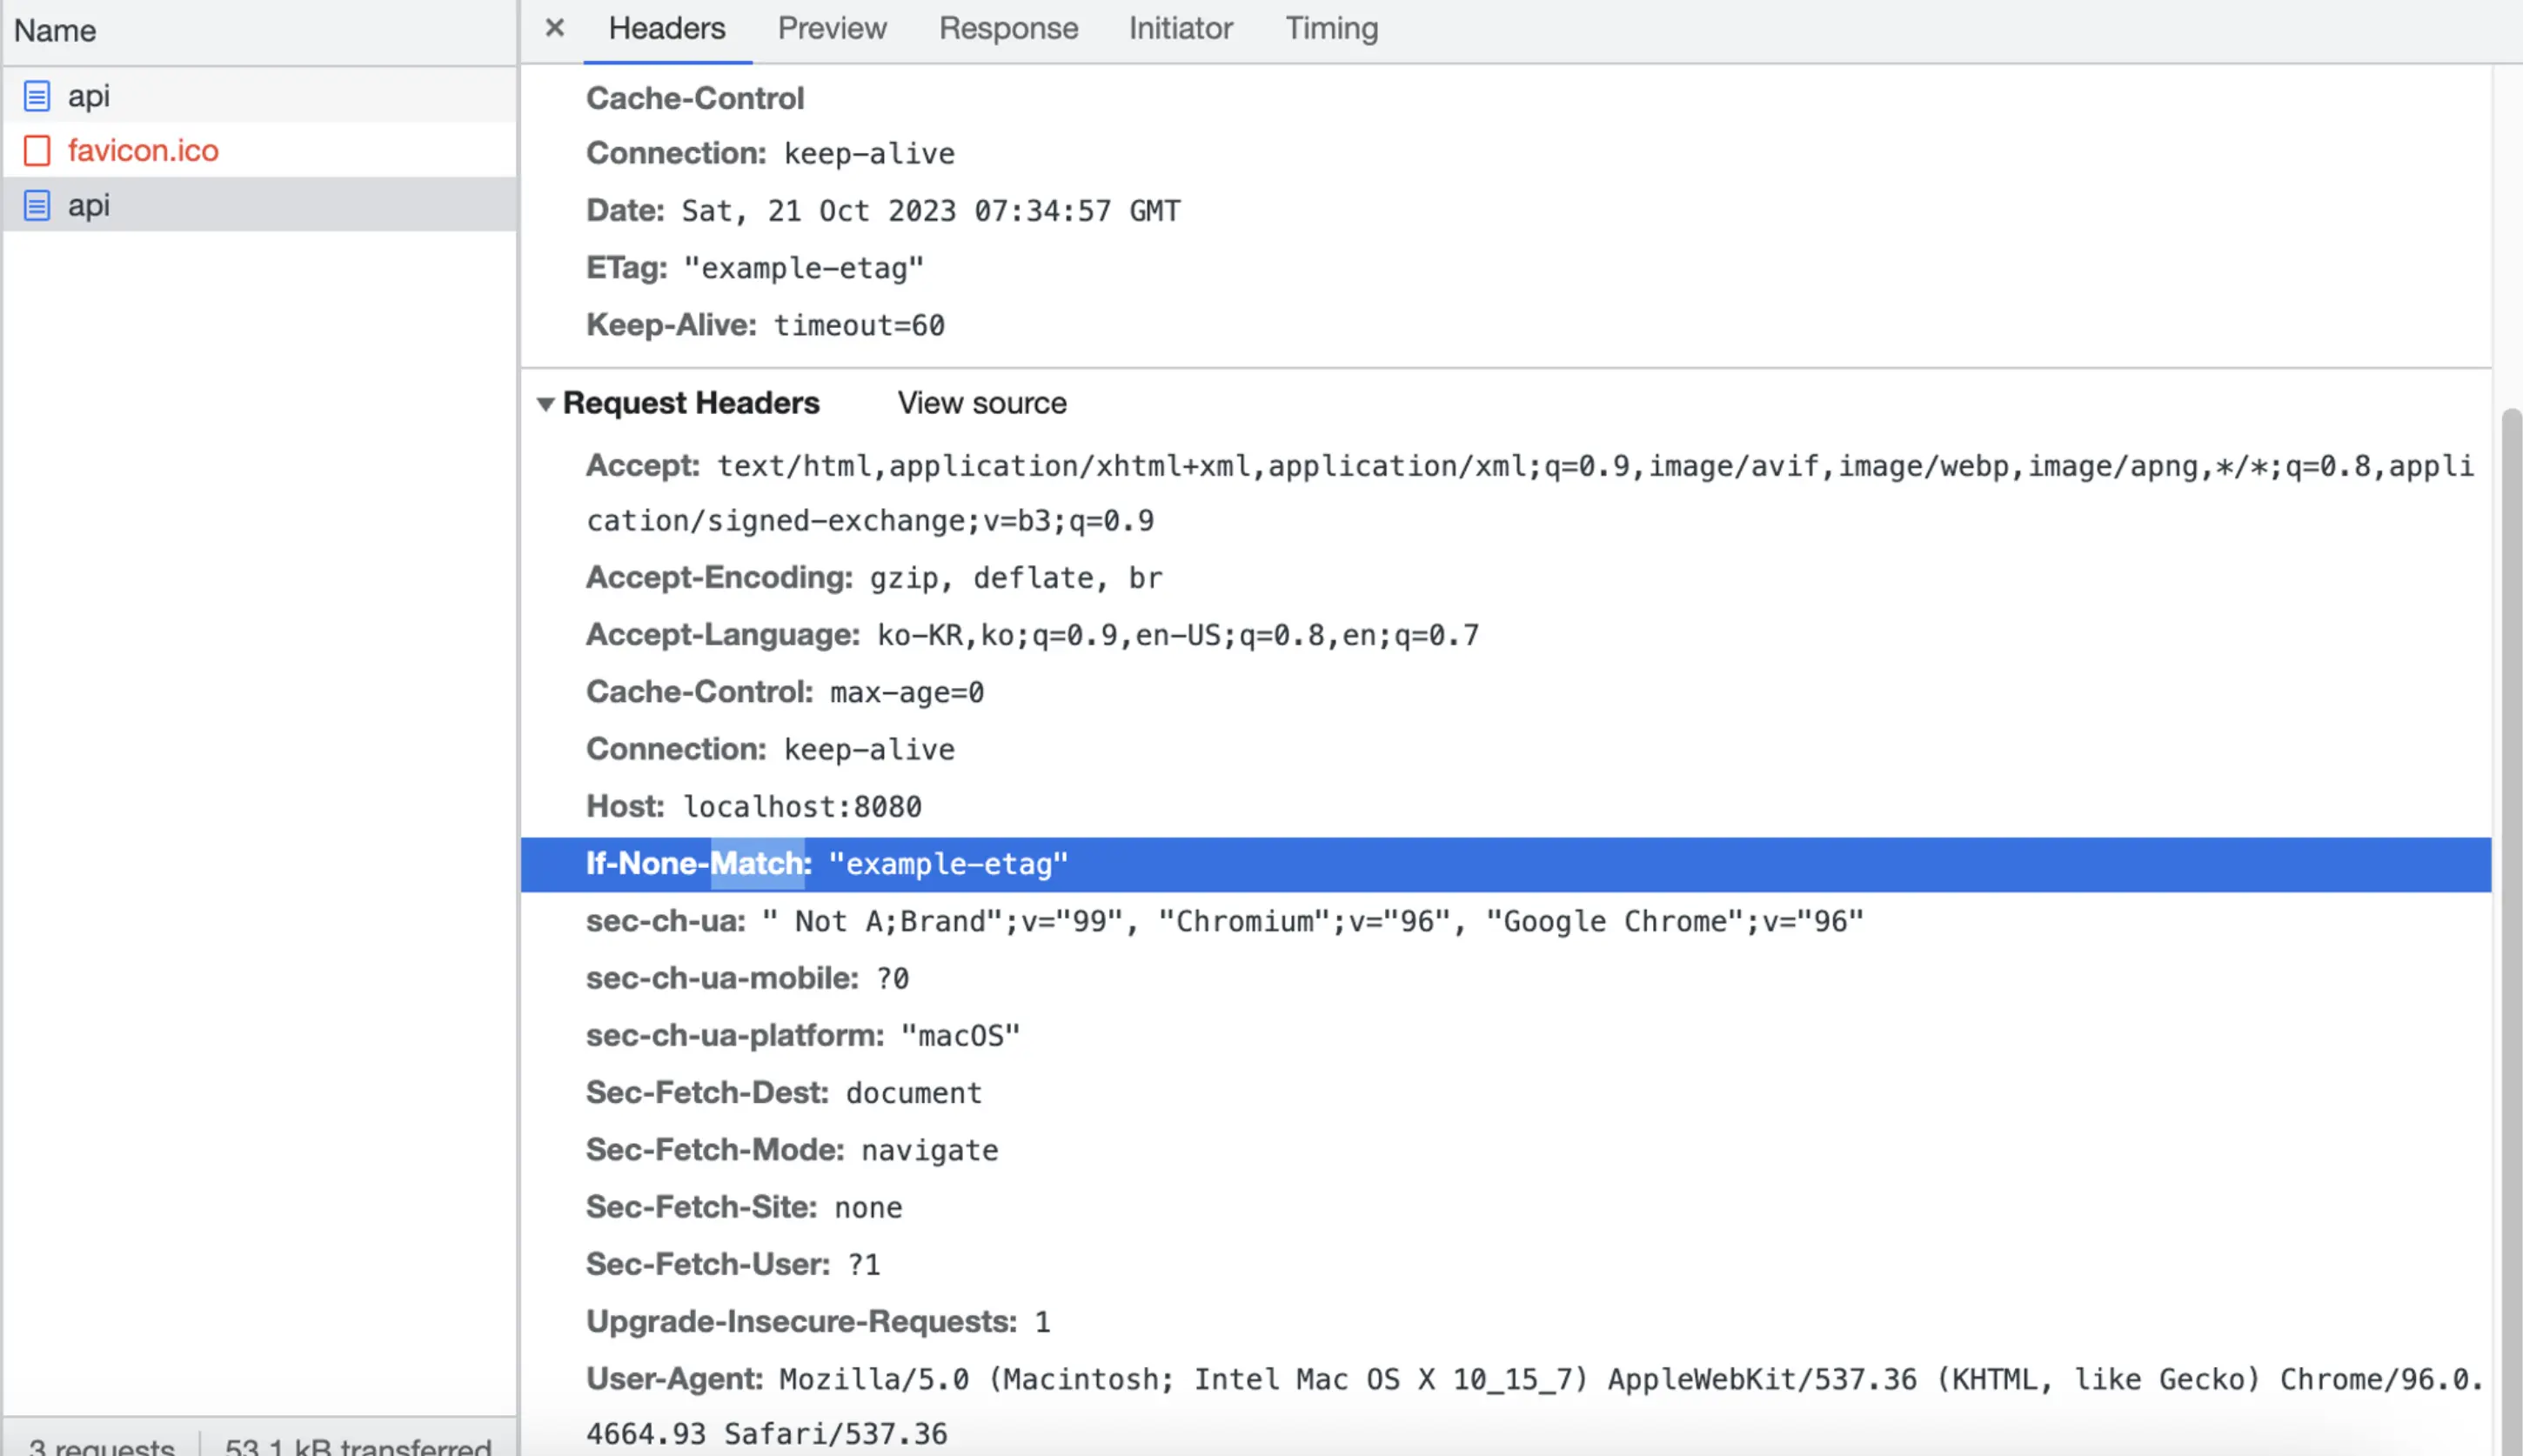Close the headers detail panel with the X
2523x1456 pixels.
[x=555, y=27]
